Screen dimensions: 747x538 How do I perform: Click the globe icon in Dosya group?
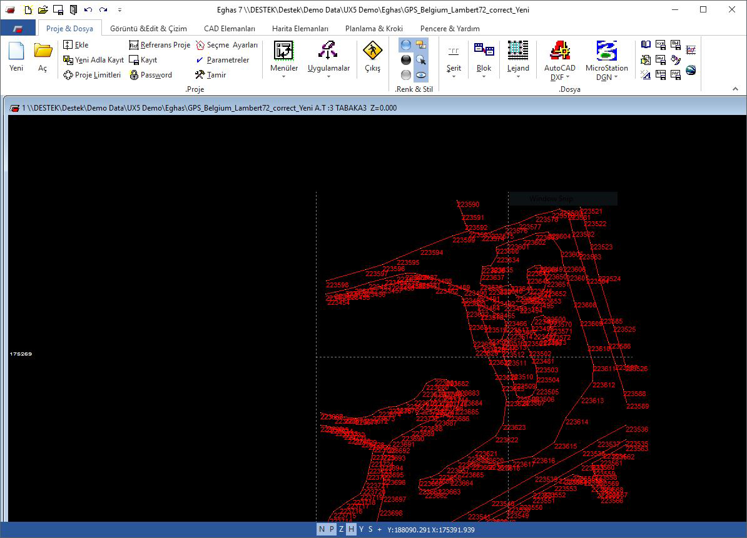[691, 70]
